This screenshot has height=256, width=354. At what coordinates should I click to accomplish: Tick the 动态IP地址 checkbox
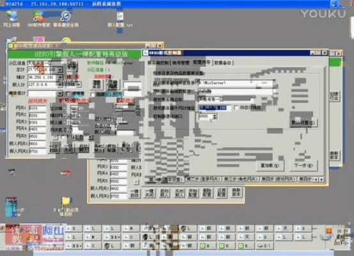coord(236,108)
